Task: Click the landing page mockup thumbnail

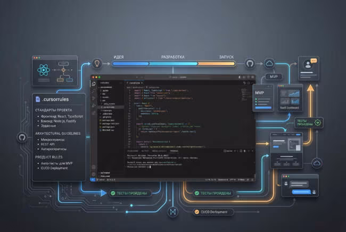Action: click(286, 151)
